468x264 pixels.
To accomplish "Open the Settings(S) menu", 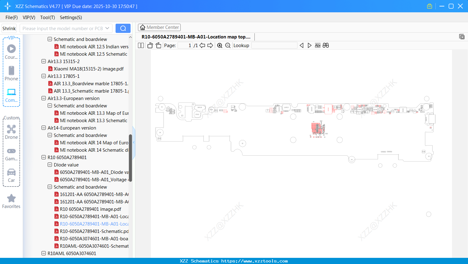I will tap(71, 18).
